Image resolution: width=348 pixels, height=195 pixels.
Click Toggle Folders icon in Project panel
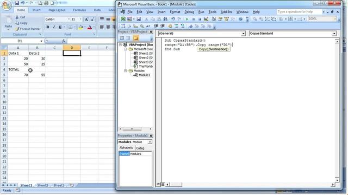136,38
